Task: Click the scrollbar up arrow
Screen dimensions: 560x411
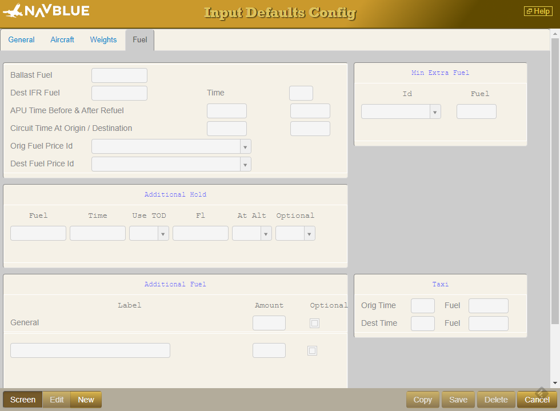Action: click(555, 34)
